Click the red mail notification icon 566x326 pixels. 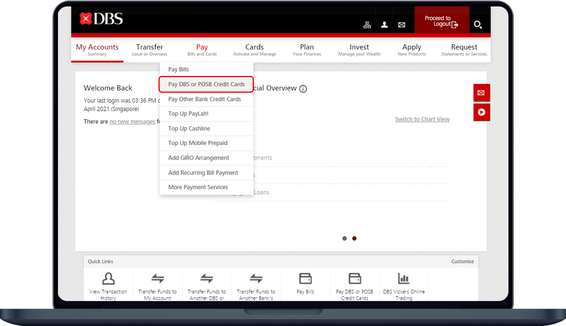[481, 92]
